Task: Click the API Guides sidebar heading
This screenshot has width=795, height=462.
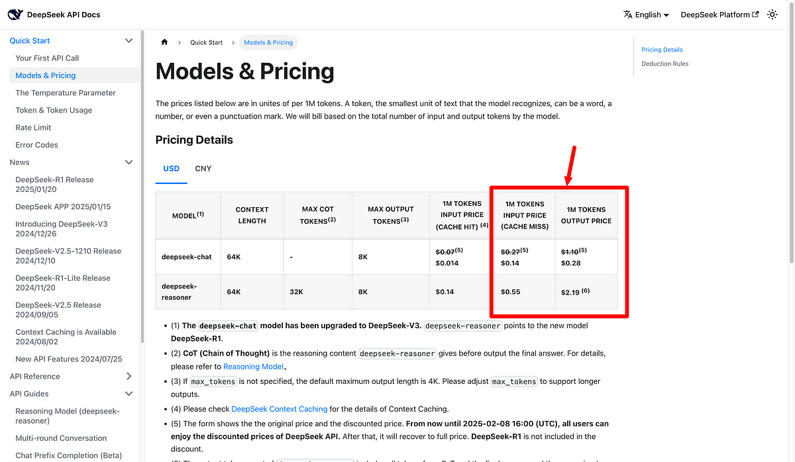Action: [x=29, y=393]
